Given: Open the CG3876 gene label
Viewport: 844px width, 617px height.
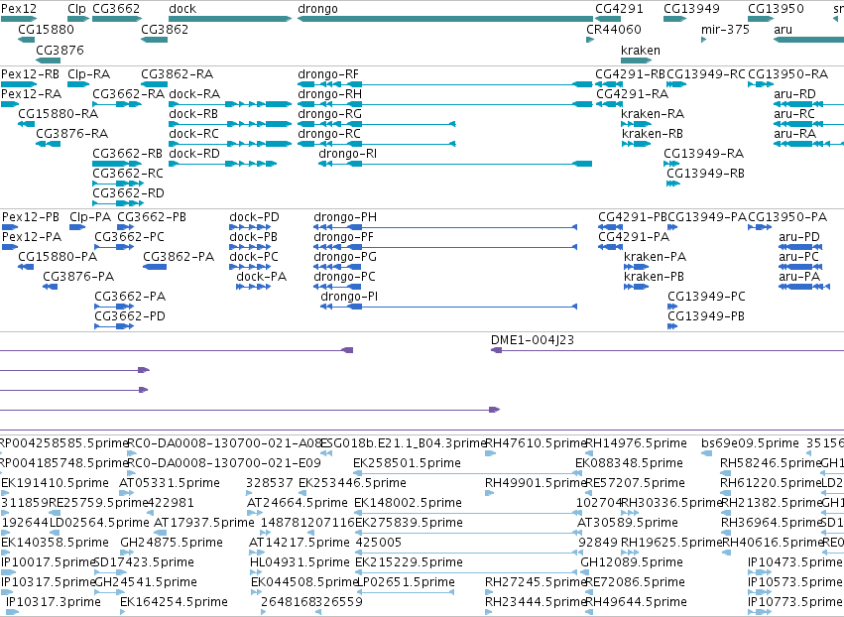Looking at the screenshot, I should [60, 50].
